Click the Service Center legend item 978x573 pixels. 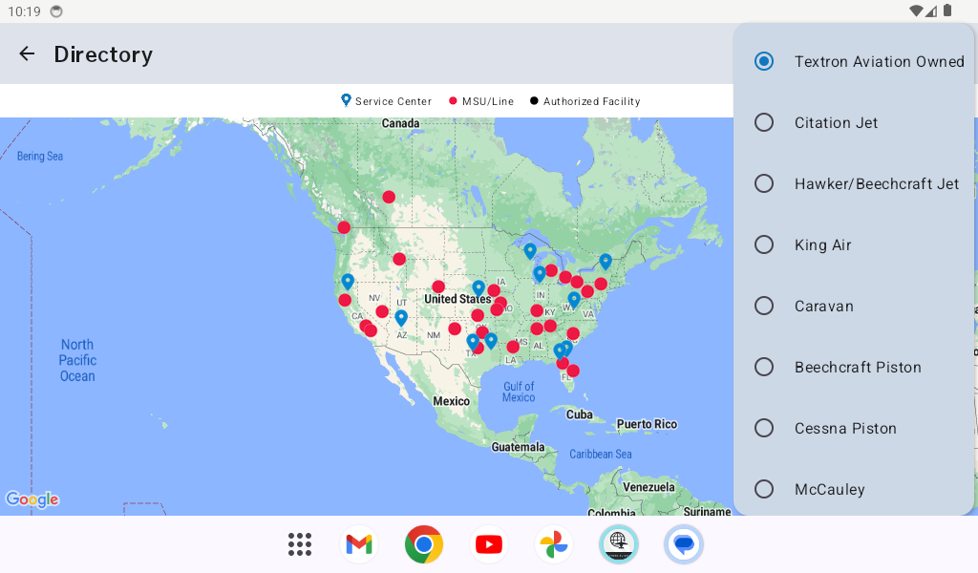pos(386,101)
